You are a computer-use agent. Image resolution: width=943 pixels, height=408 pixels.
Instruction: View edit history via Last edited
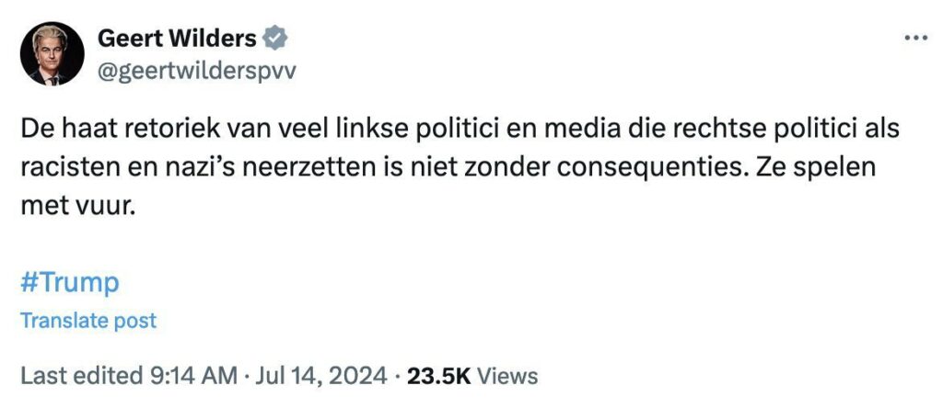tap(83, 376)
